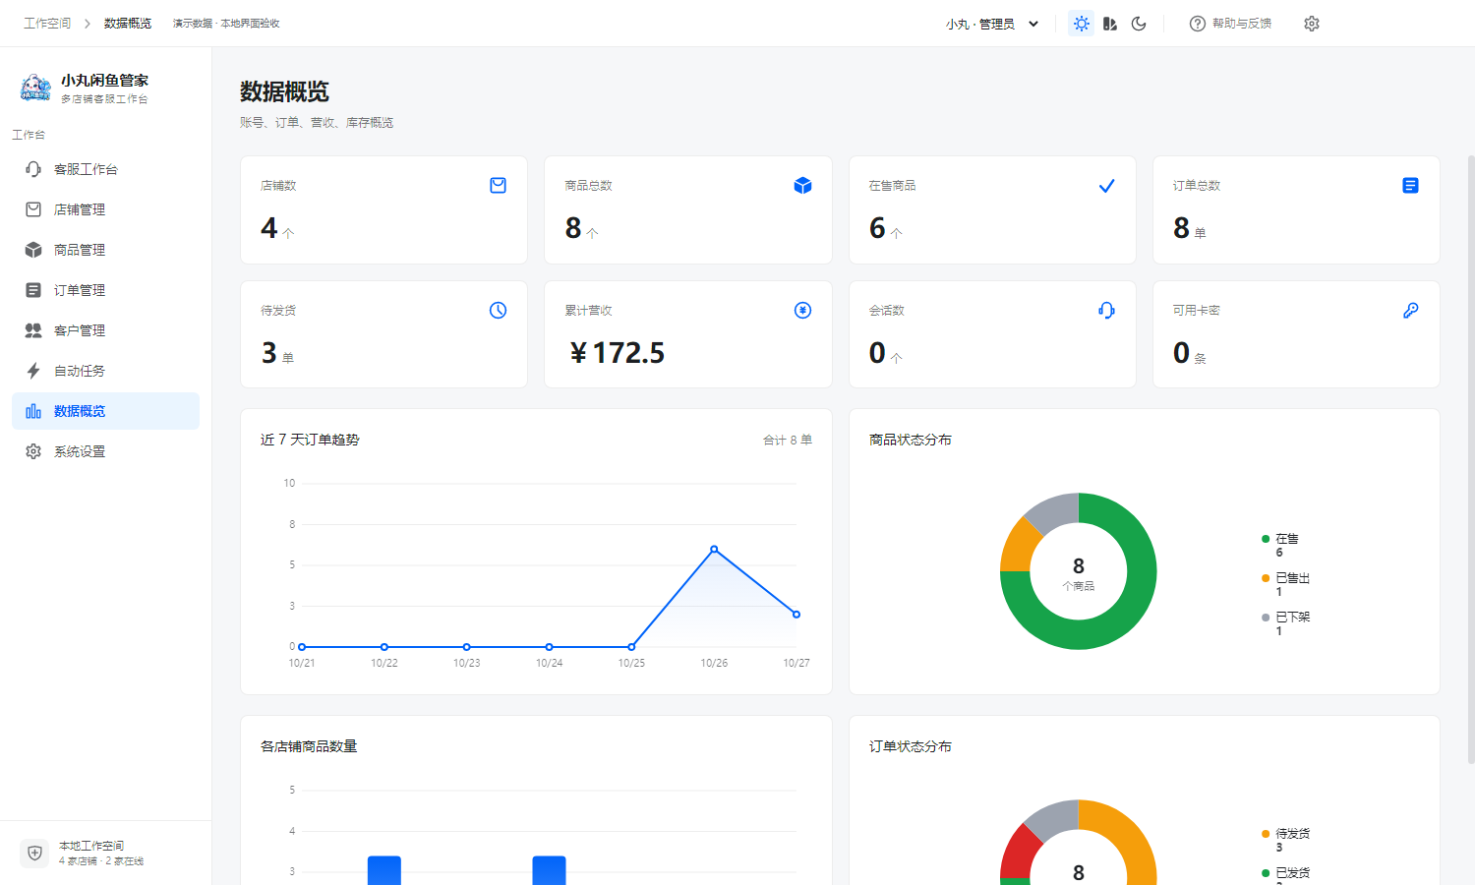Click the ¥172.5 revenue value

point(618,352)
